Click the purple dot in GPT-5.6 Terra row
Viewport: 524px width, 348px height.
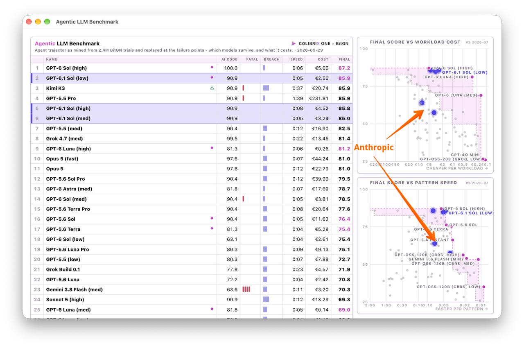[212, 228]
